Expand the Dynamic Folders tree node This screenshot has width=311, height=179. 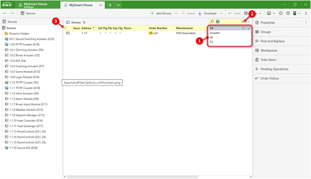tap(2, 34)
